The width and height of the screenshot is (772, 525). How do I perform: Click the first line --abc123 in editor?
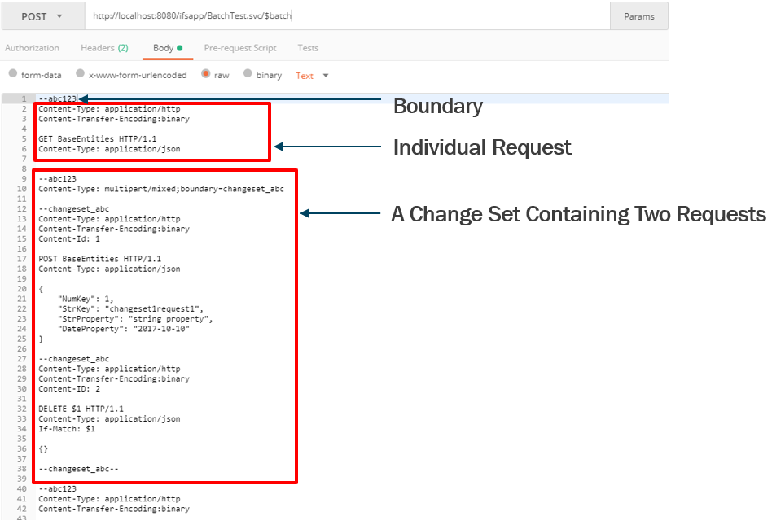tap(57, 98)
